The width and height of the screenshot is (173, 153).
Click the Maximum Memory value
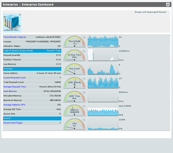click(55, 100)
